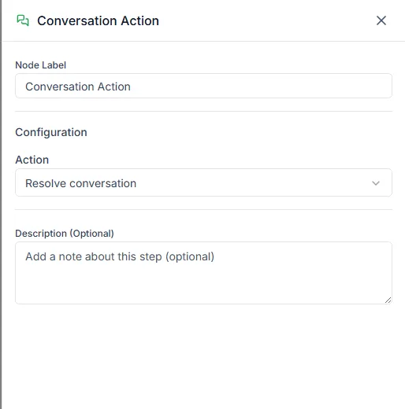Click the resize handle of Description box
The image size is (405, 409).
tap(388, 300)
